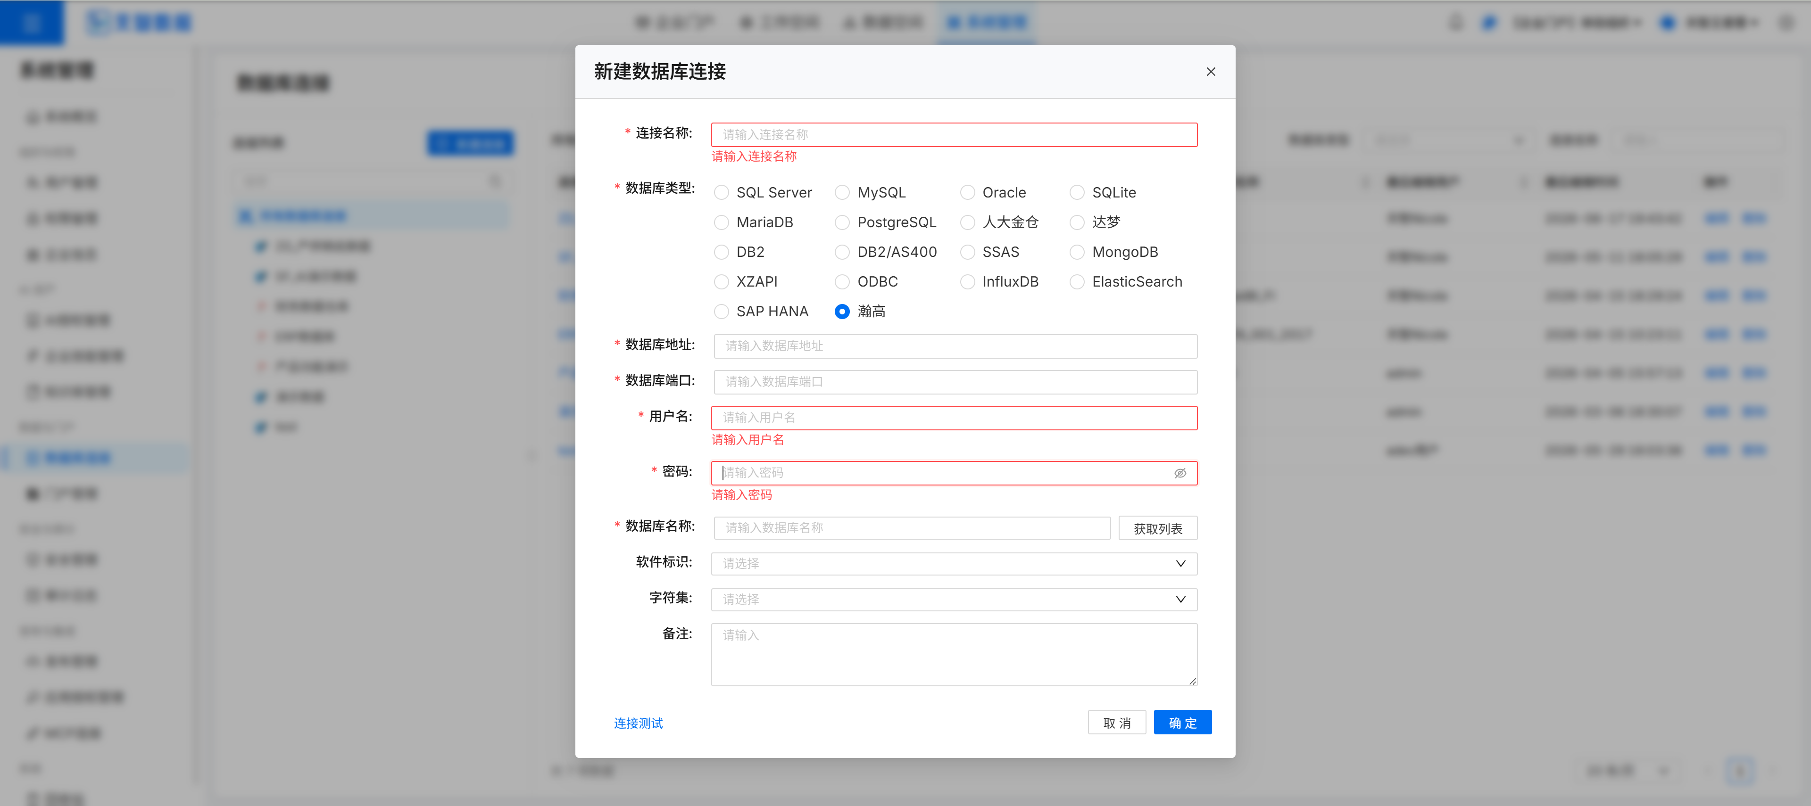Viewport: 1811px width, 806px height.
Task: Open the 软件标识 dropdown arrow
Action: click(x=1180, y=564)
